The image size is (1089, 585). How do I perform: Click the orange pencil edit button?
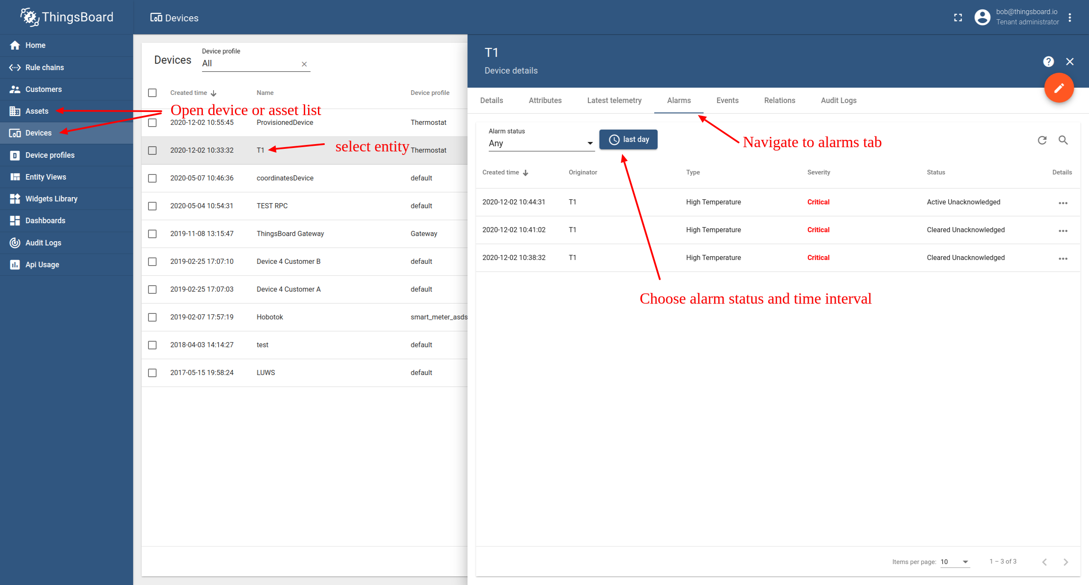[x=1059, y=88]
